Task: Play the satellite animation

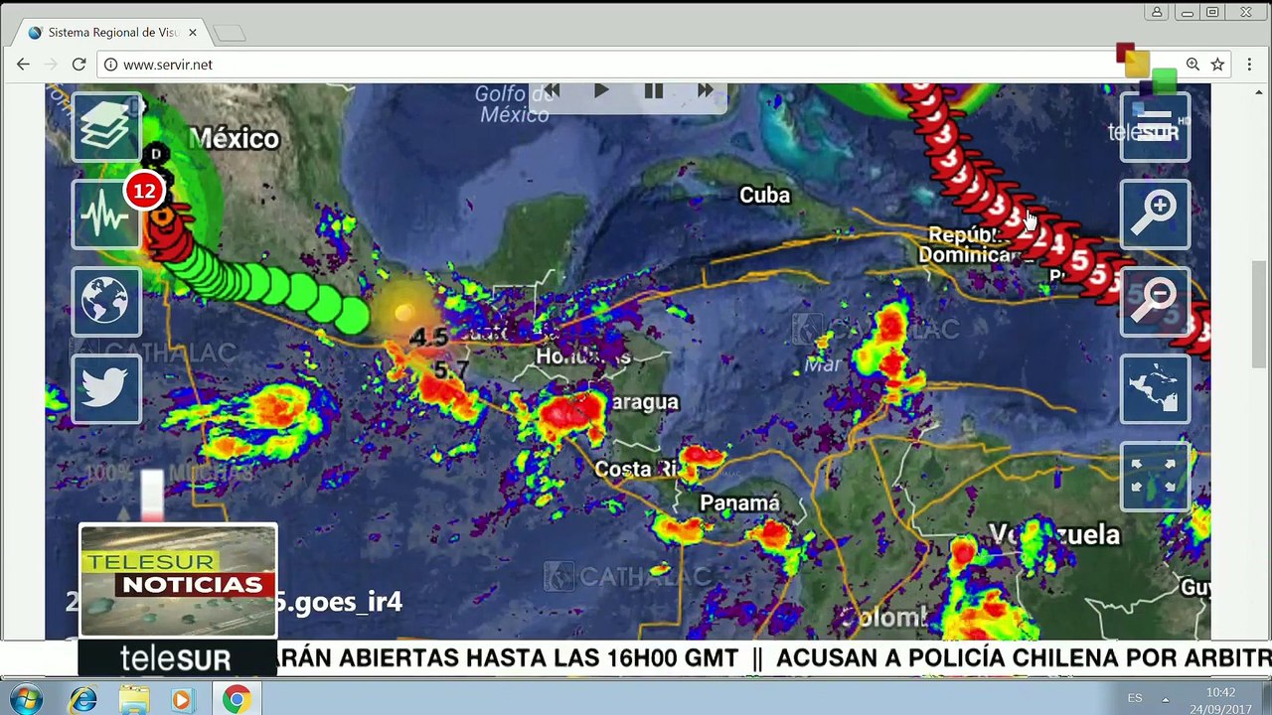Action: 601,91
